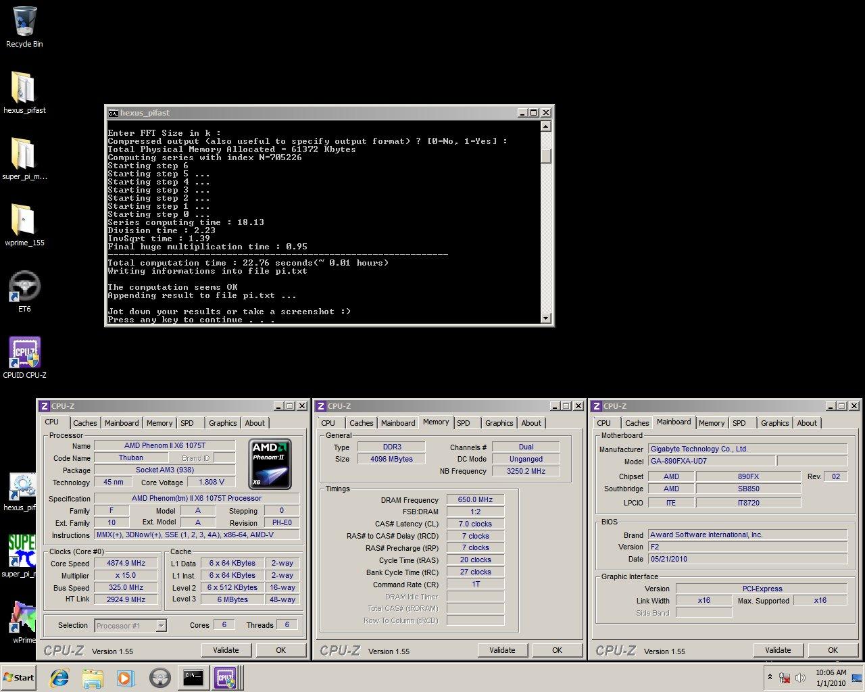The width and height of the screenshot is (865, 692).
Task: Open Caches tab in left CPU-Z window
Action: coord(85,423)
